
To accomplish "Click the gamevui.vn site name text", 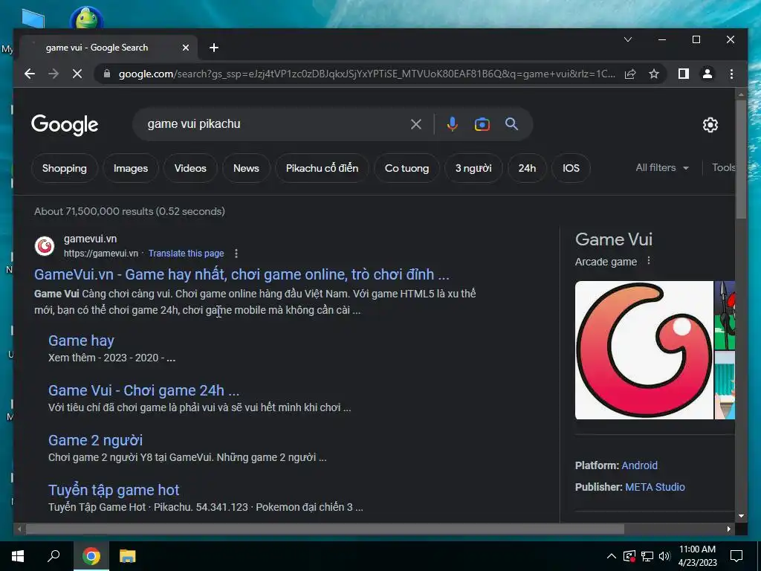I will [90, 239].
